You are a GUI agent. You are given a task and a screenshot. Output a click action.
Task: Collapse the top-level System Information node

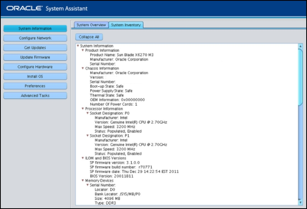[x=78, y=46]
